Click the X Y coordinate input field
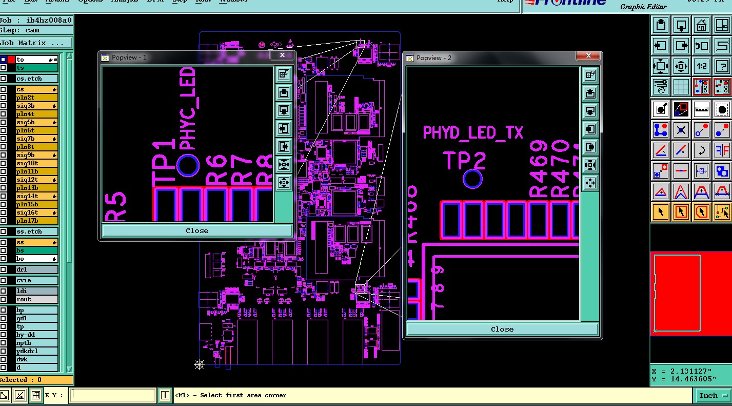The image size is (732, 406). 113,395
